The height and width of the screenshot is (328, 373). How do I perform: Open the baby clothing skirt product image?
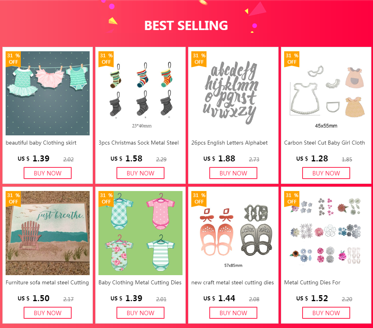[48, 93]
